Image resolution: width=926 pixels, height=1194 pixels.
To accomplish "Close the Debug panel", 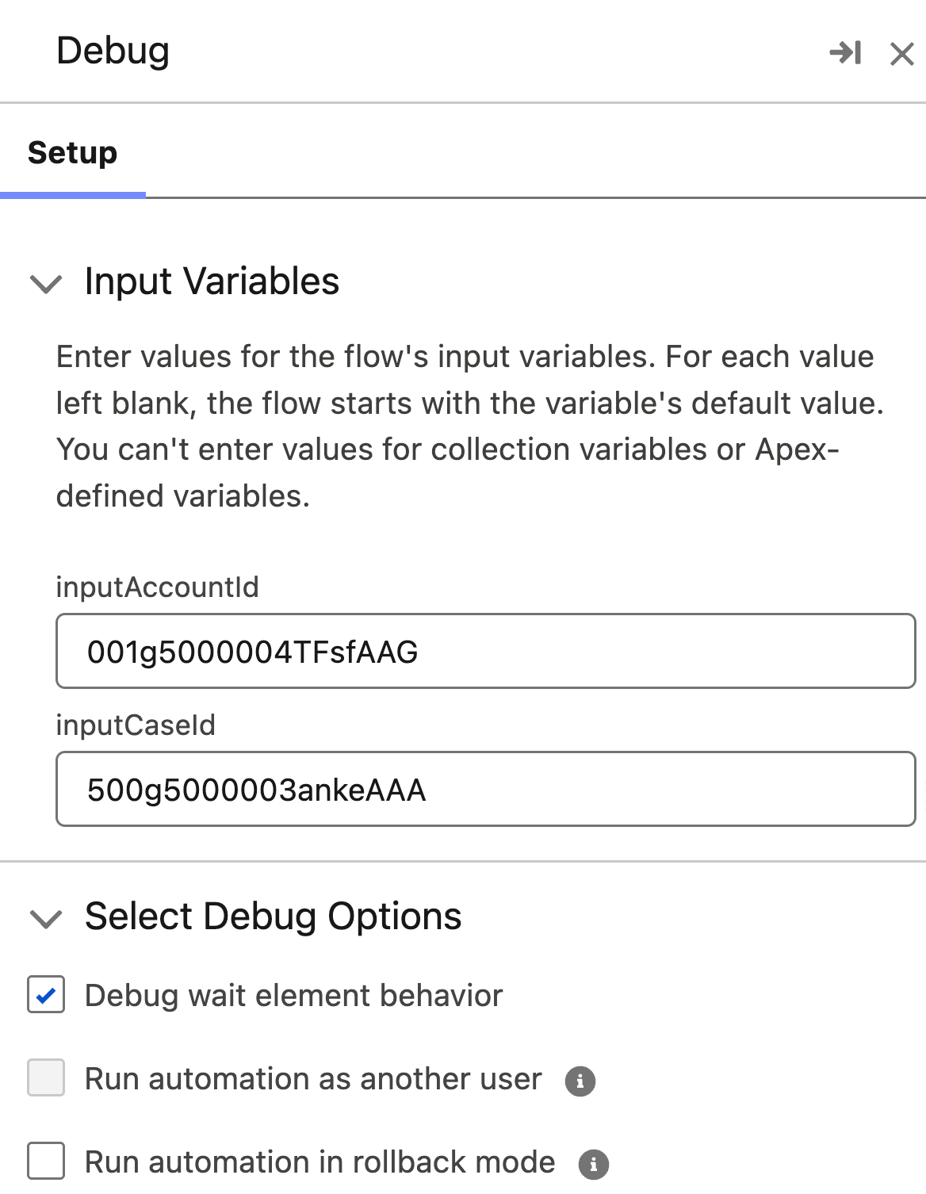I will coord(901,54).
